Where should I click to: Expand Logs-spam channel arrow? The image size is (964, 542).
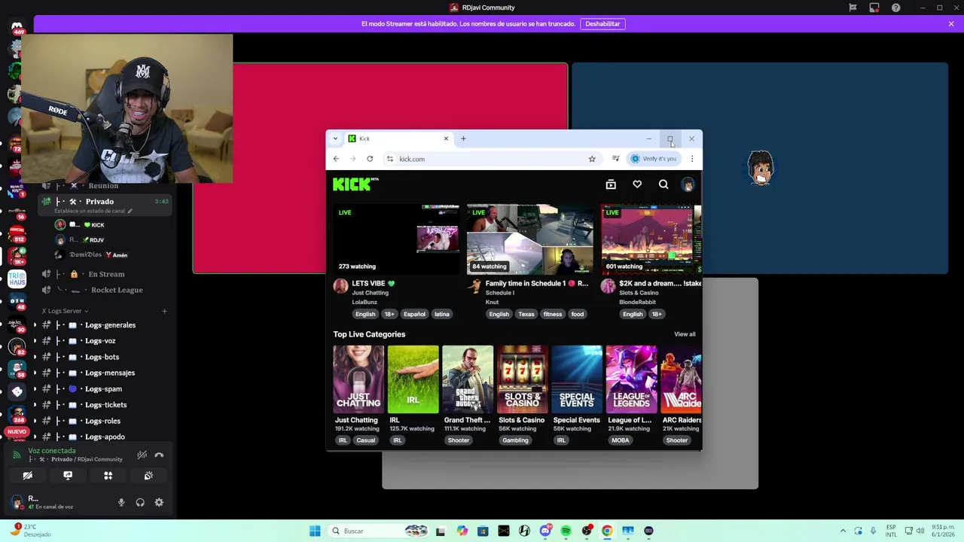pos(34,389)
